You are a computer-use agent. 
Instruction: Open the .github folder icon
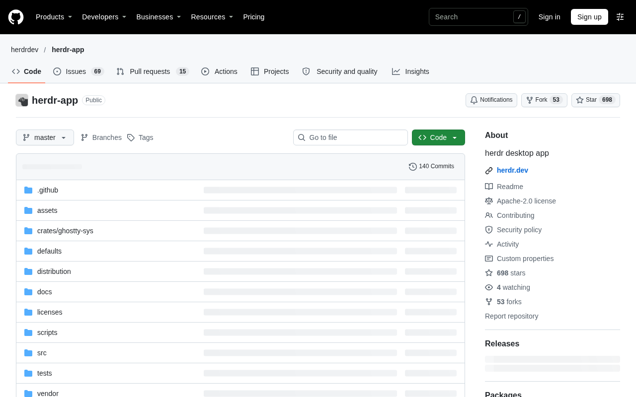click(28, 190)
